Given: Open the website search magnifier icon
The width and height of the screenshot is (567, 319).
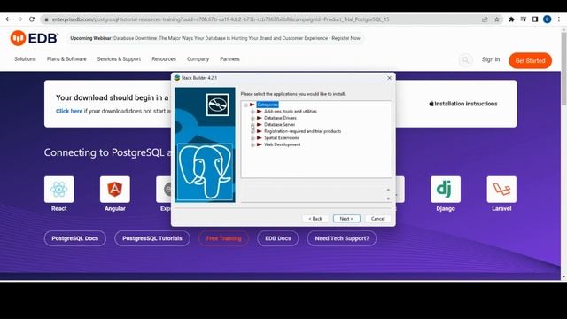Looking at the screenshot, I should (x=465, y=60).
